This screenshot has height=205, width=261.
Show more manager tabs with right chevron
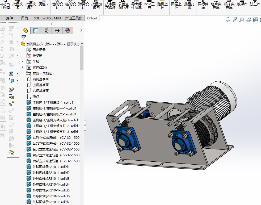click(x=81, y=31)
